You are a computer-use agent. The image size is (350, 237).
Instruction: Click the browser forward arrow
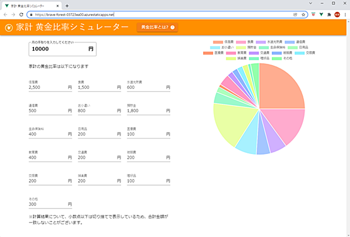point(13,15)
